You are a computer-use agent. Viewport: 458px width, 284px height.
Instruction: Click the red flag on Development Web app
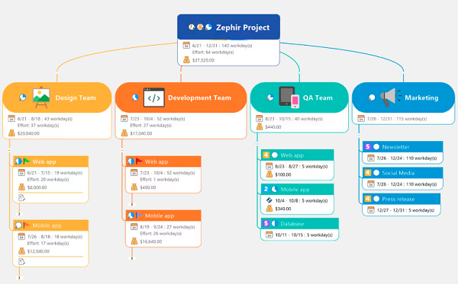[x=139, y=161]
